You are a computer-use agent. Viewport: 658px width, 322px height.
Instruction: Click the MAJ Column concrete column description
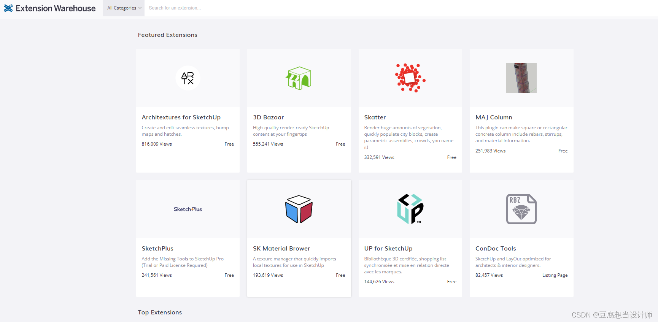[521, 134]
